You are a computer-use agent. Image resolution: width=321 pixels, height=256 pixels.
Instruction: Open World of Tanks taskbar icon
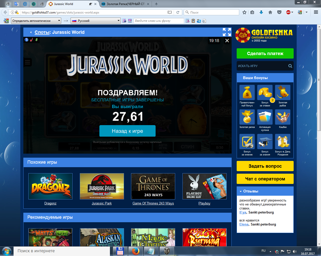(x=167, y=251)
